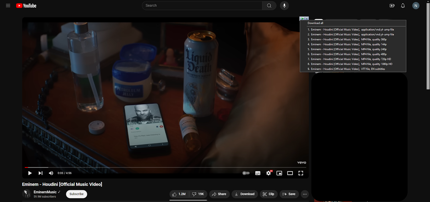Click the downloader extension play arrow icon
This screenshot has height=202, width=430.
[302, 19]
